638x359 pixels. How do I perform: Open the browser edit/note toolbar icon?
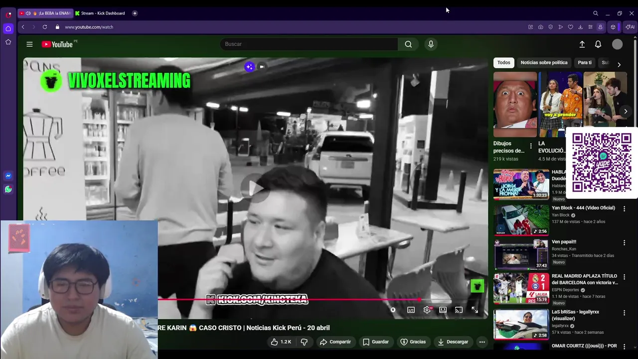[530, 27]
